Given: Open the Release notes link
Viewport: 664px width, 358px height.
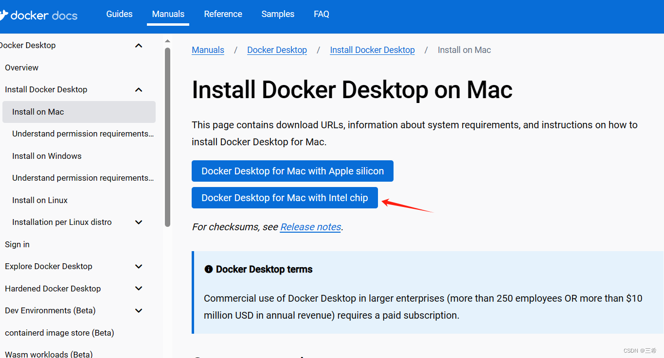Looking at the screenshot, I should pyautogui.click(x=310, y=226).
